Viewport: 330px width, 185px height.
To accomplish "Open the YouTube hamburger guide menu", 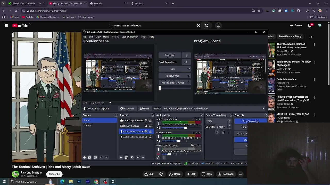I will [6, 25].
